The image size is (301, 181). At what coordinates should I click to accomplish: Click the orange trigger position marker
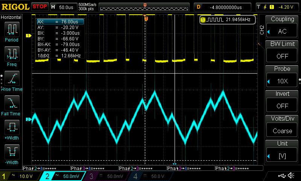pyautogui.click(x=146, y=18)
